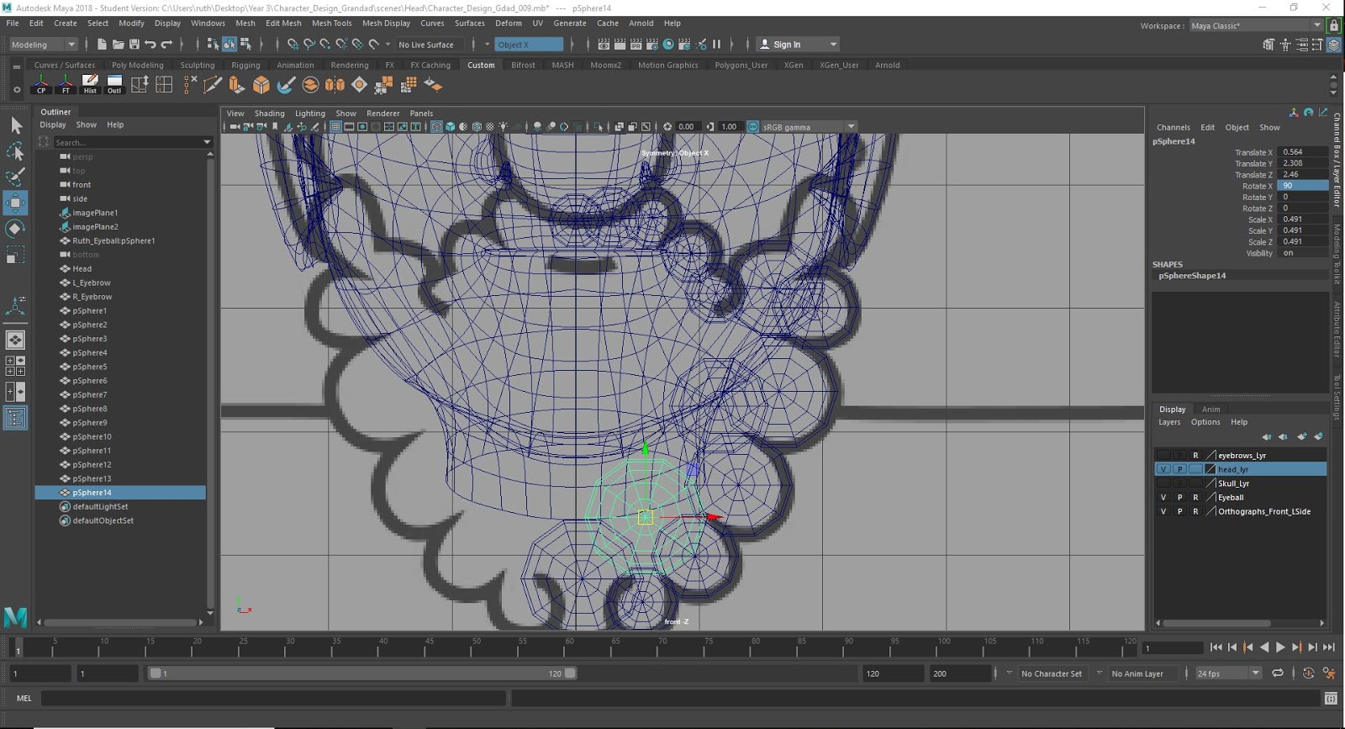This screenshot has height=729, width=1345.
Task: Toggle visibility of Orthographs_Front_LSide layer
Action: [1163, 511]
